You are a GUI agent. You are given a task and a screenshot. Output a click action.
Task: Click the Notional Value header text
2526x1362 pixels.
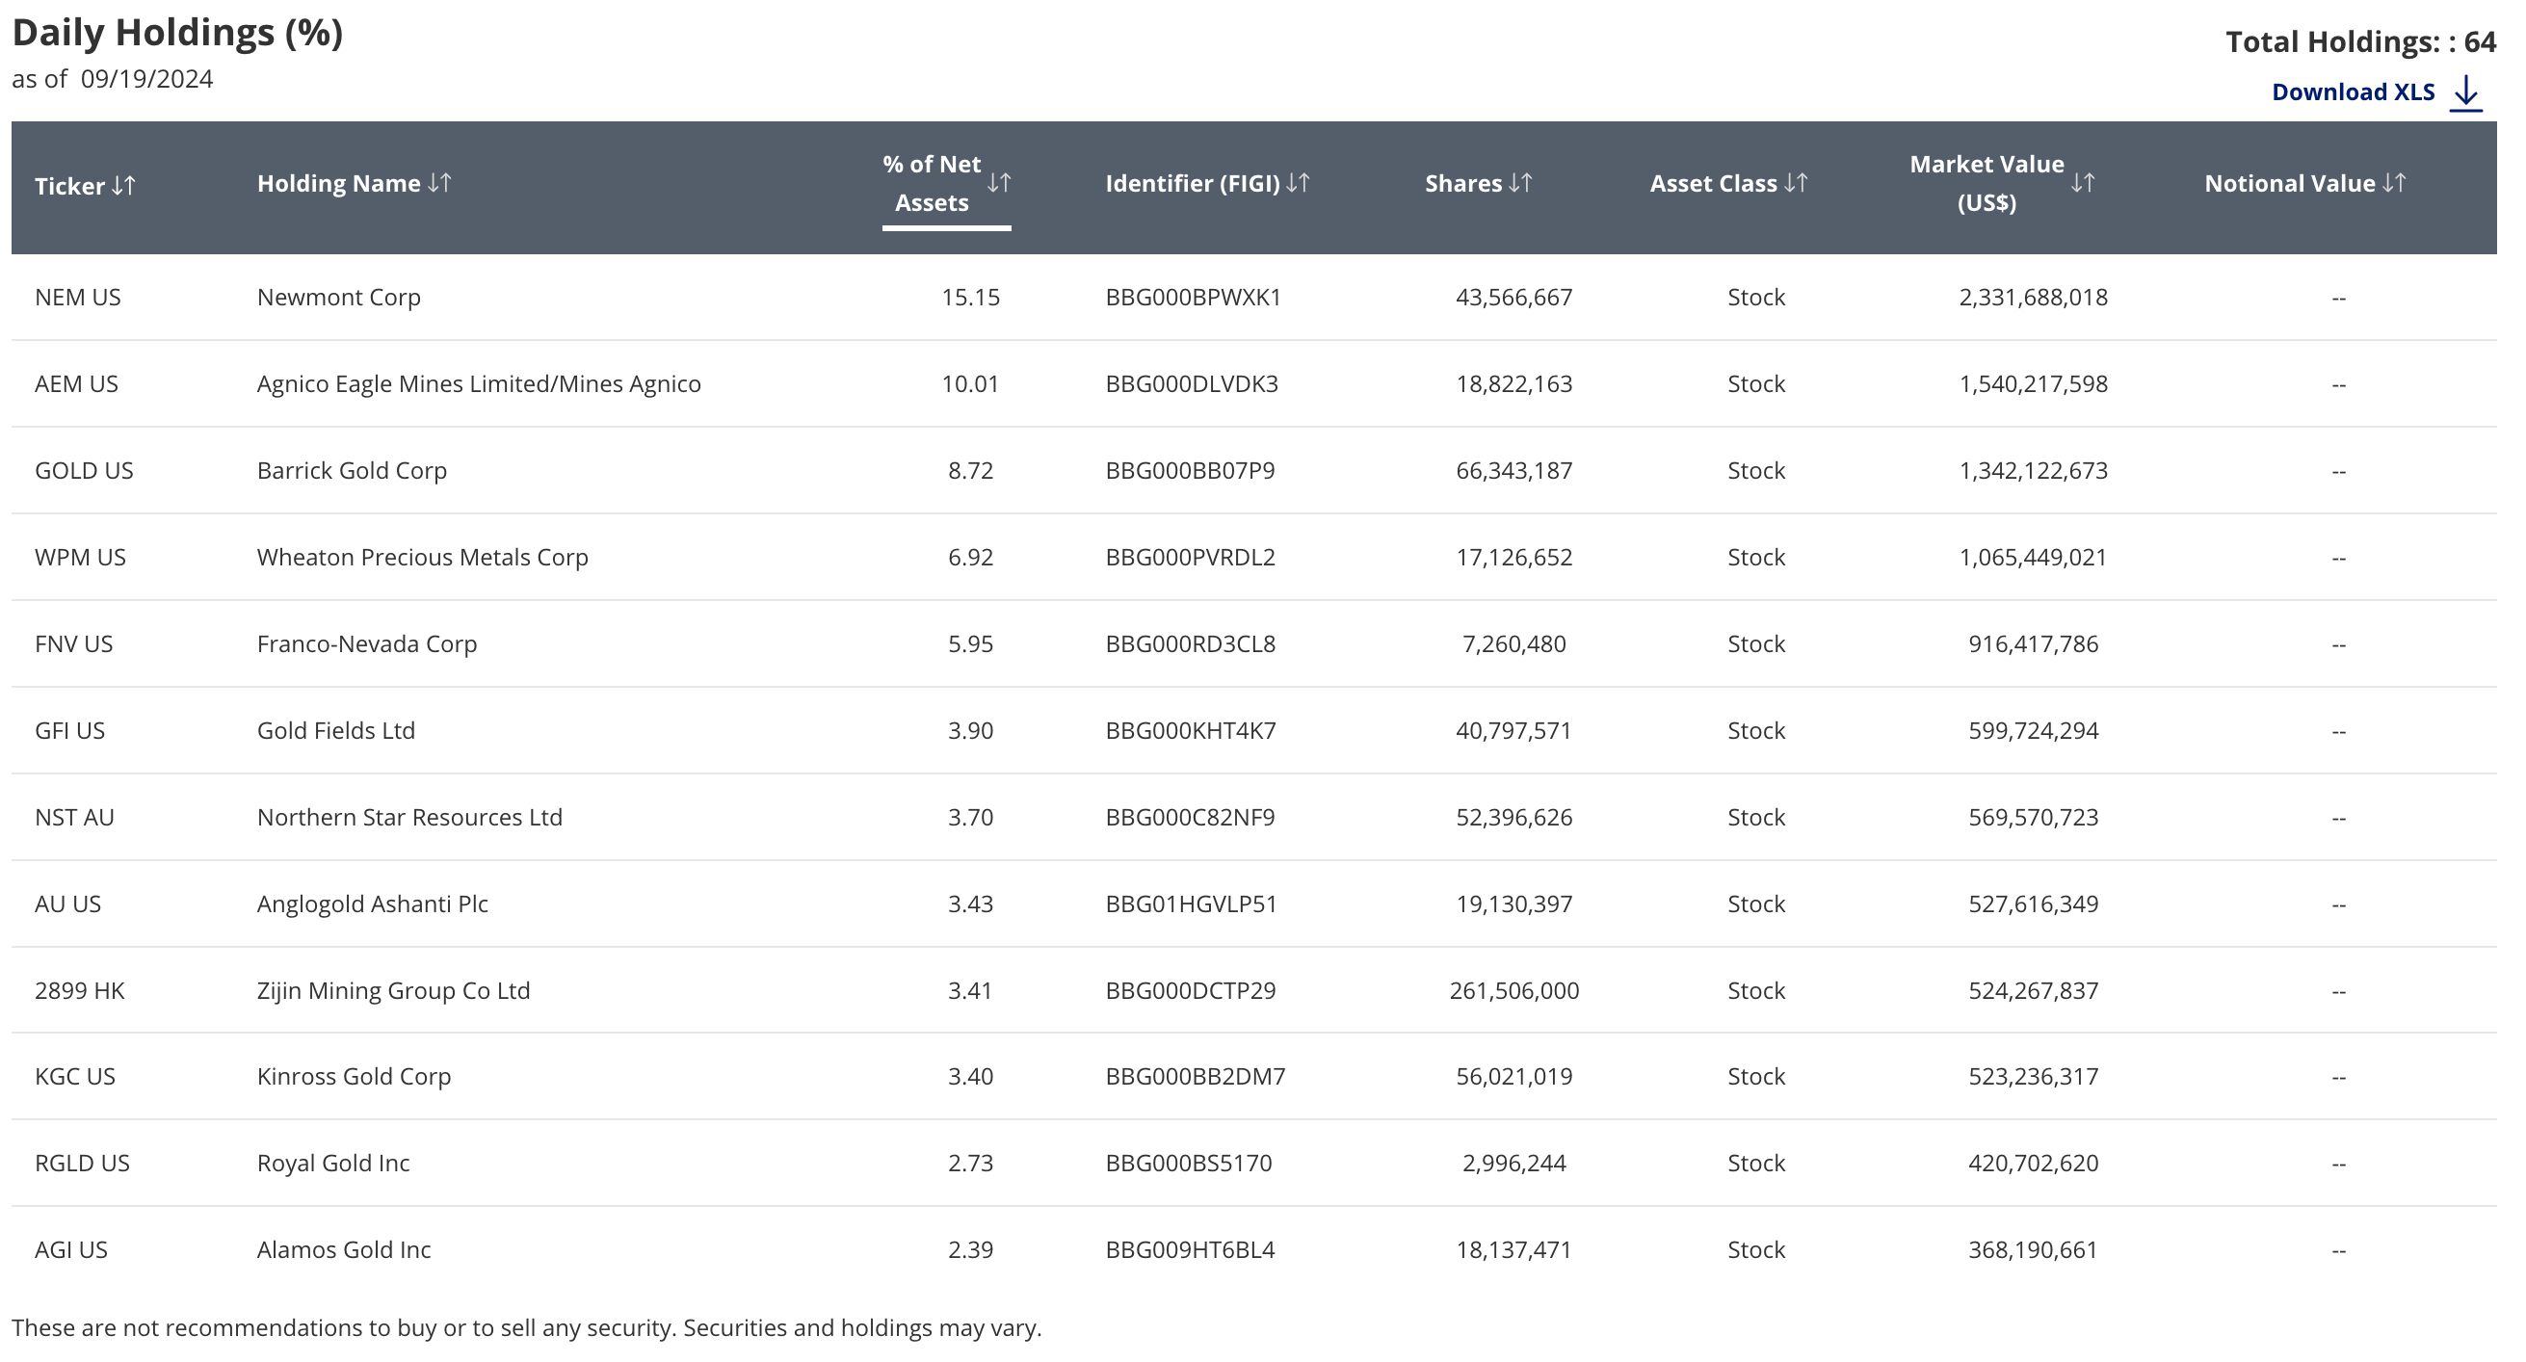[x=2290, y=183]
